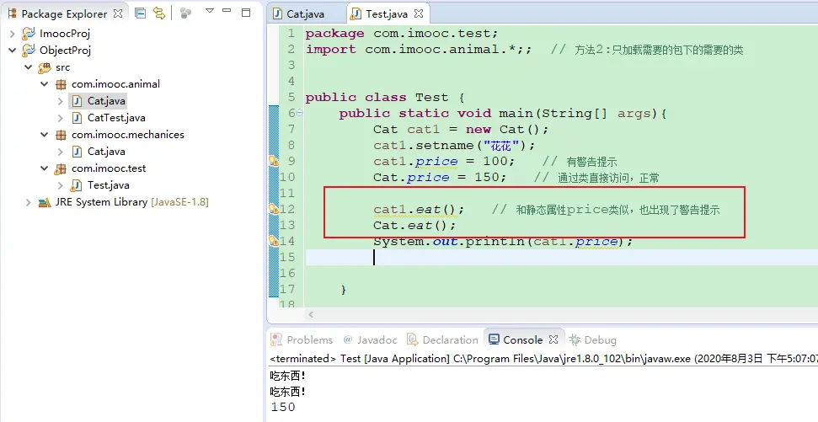The image size is (818, 422).
Task: Maximize the Package Explorer panel
Action: pos(245,13)
